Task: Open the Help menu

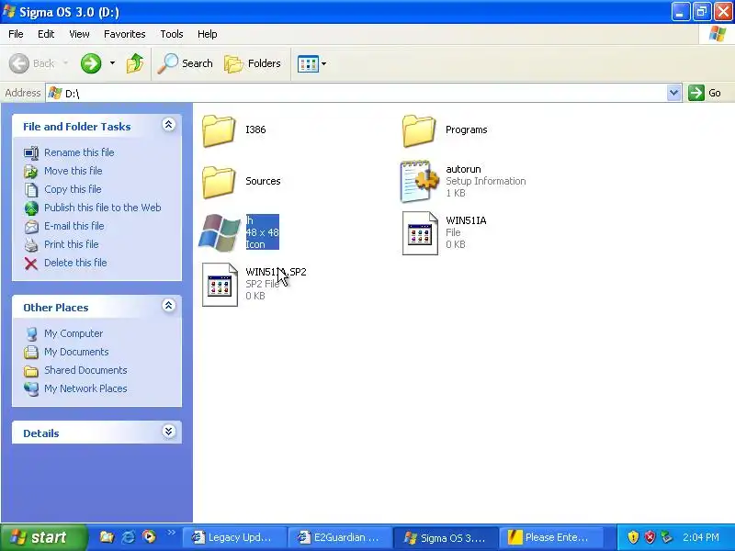Action: [x=208, y=34]
